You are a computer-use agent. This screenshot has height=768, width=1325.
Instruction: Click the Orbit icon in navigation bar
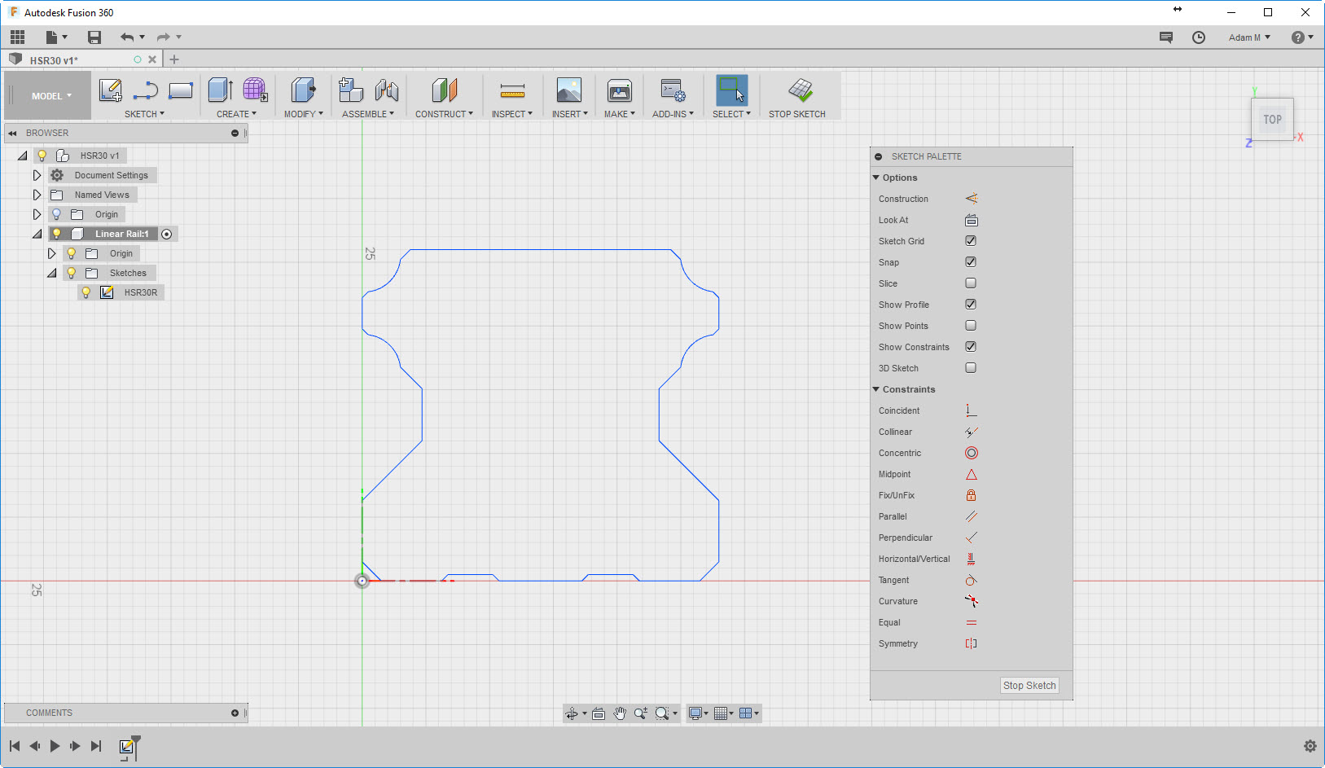point(572,713)
